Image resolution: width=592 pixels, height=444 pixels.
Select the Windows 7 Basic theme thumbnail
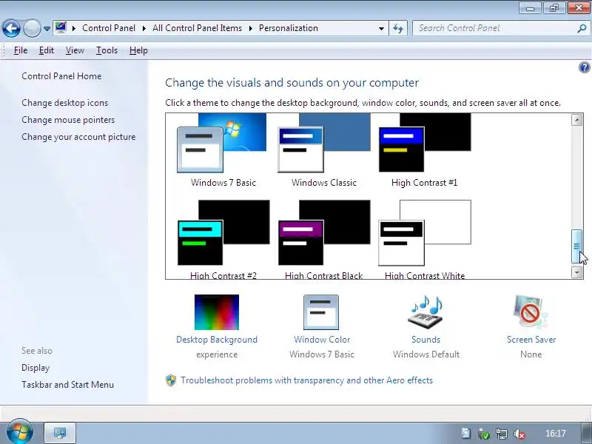click(222, 143)
